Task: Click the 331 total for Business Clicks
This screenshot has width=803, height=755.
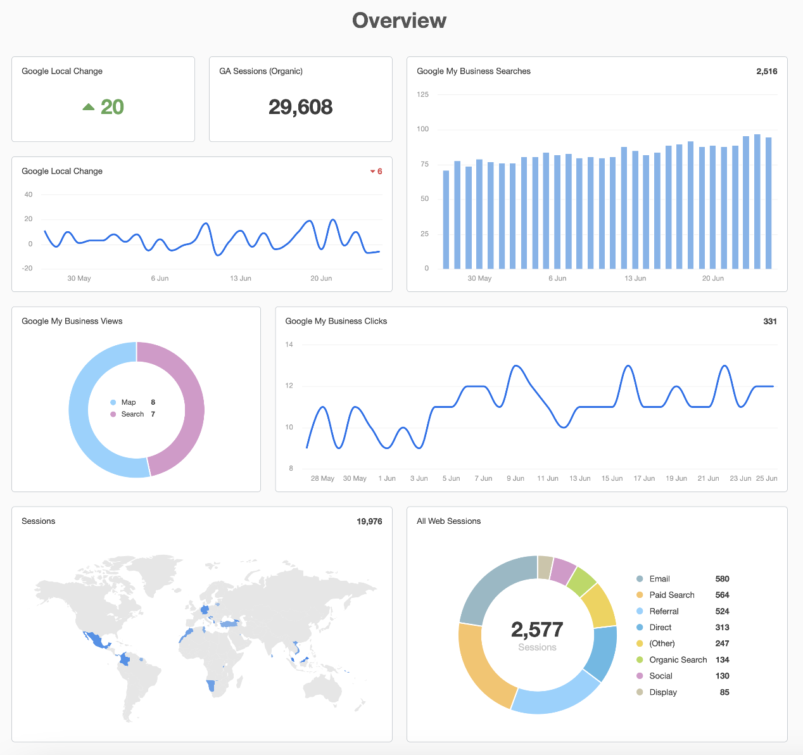Action: (x=769, y=322)
